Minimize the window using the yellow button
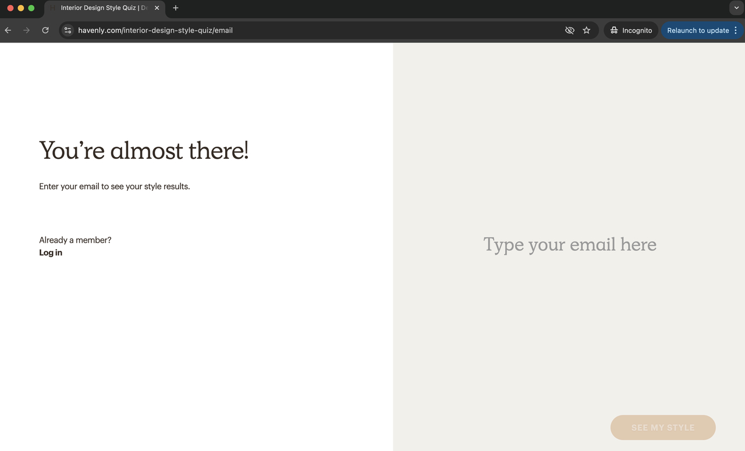Screen dimensions: 745x451 click(x=20, y=8)
